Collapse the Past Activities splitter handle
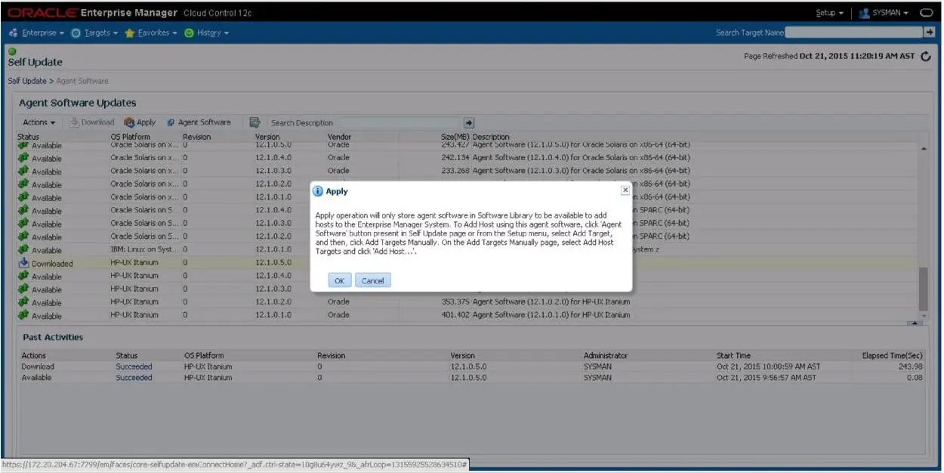Screen dimensions: 944x473 (x=916, y=323)
